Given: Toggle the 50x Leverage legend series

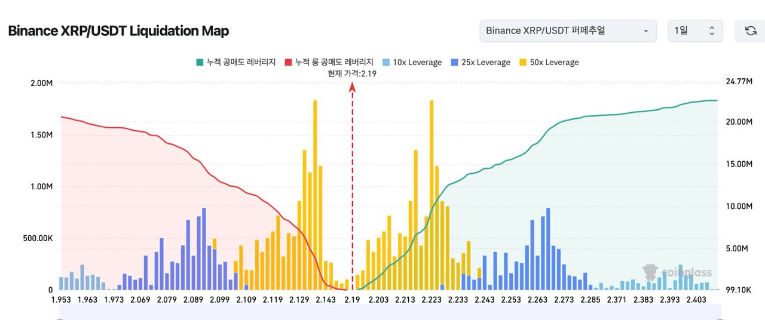Looking at the screenshot, I should [548, 62].
